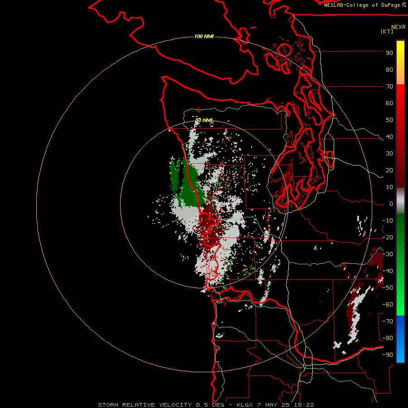This screenshot has height=408, width=408.
Task: Click the 70 value on velocity scale
Action: pyautogui.click(x=389, y=87)
